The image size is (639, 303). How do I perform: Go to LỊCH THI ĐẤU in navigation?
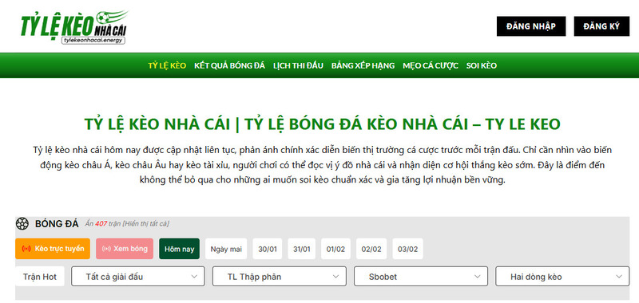pyautogui.click(x=298, y=65)
